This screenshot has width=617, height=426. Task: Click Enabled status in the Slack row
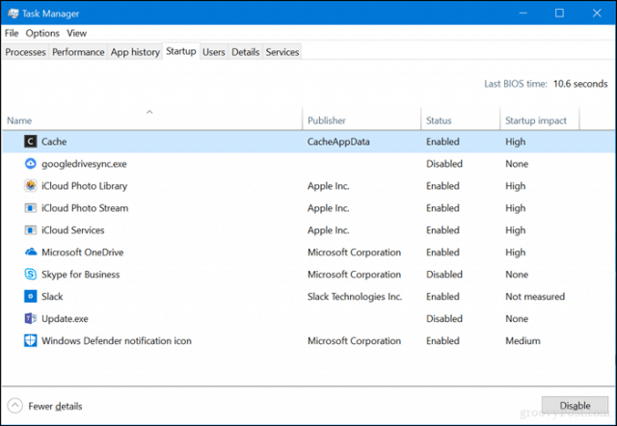pyautogui.click(x=443, y=297)
